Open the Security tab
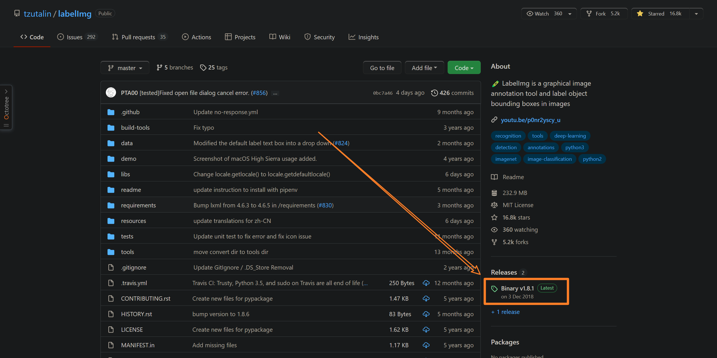 [319, 37]
